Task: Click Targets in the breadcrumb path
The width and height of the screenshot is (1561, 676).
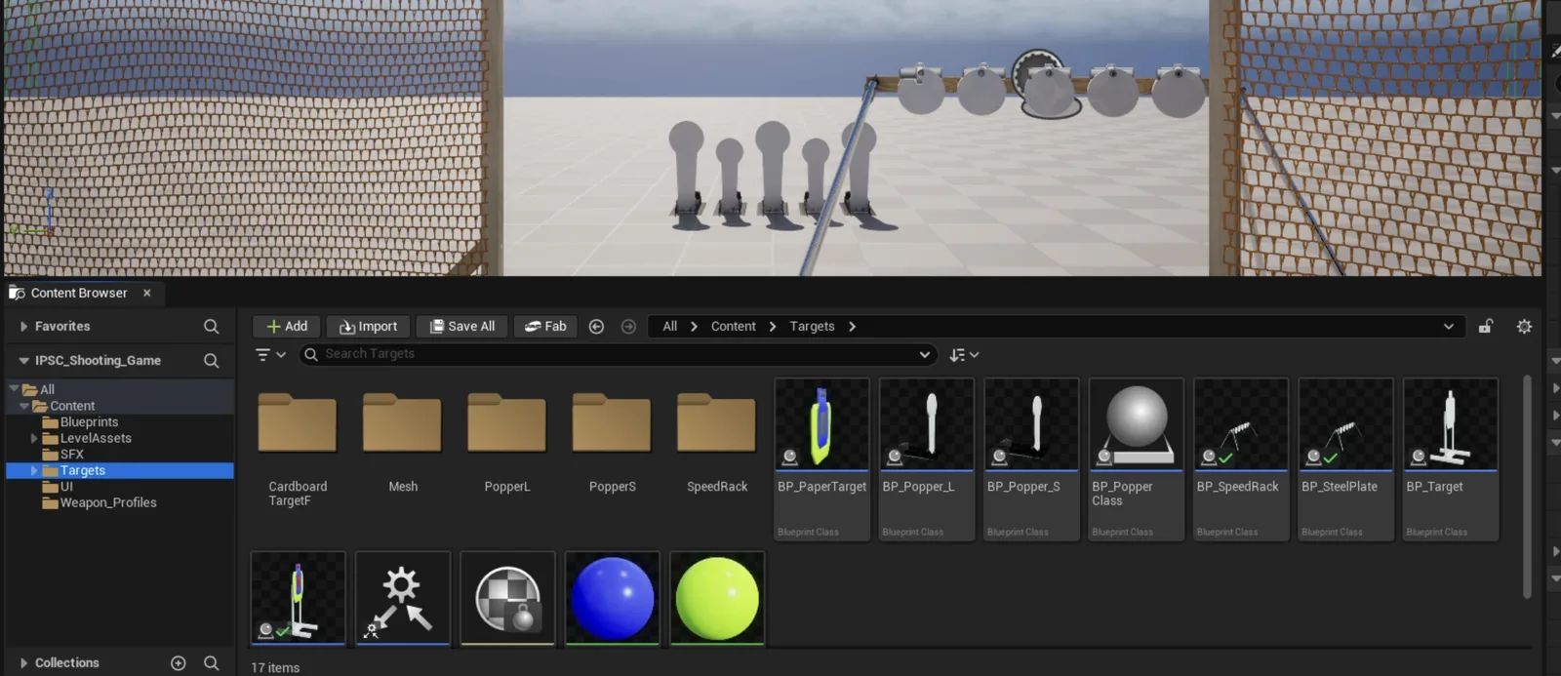Action: 812,327
